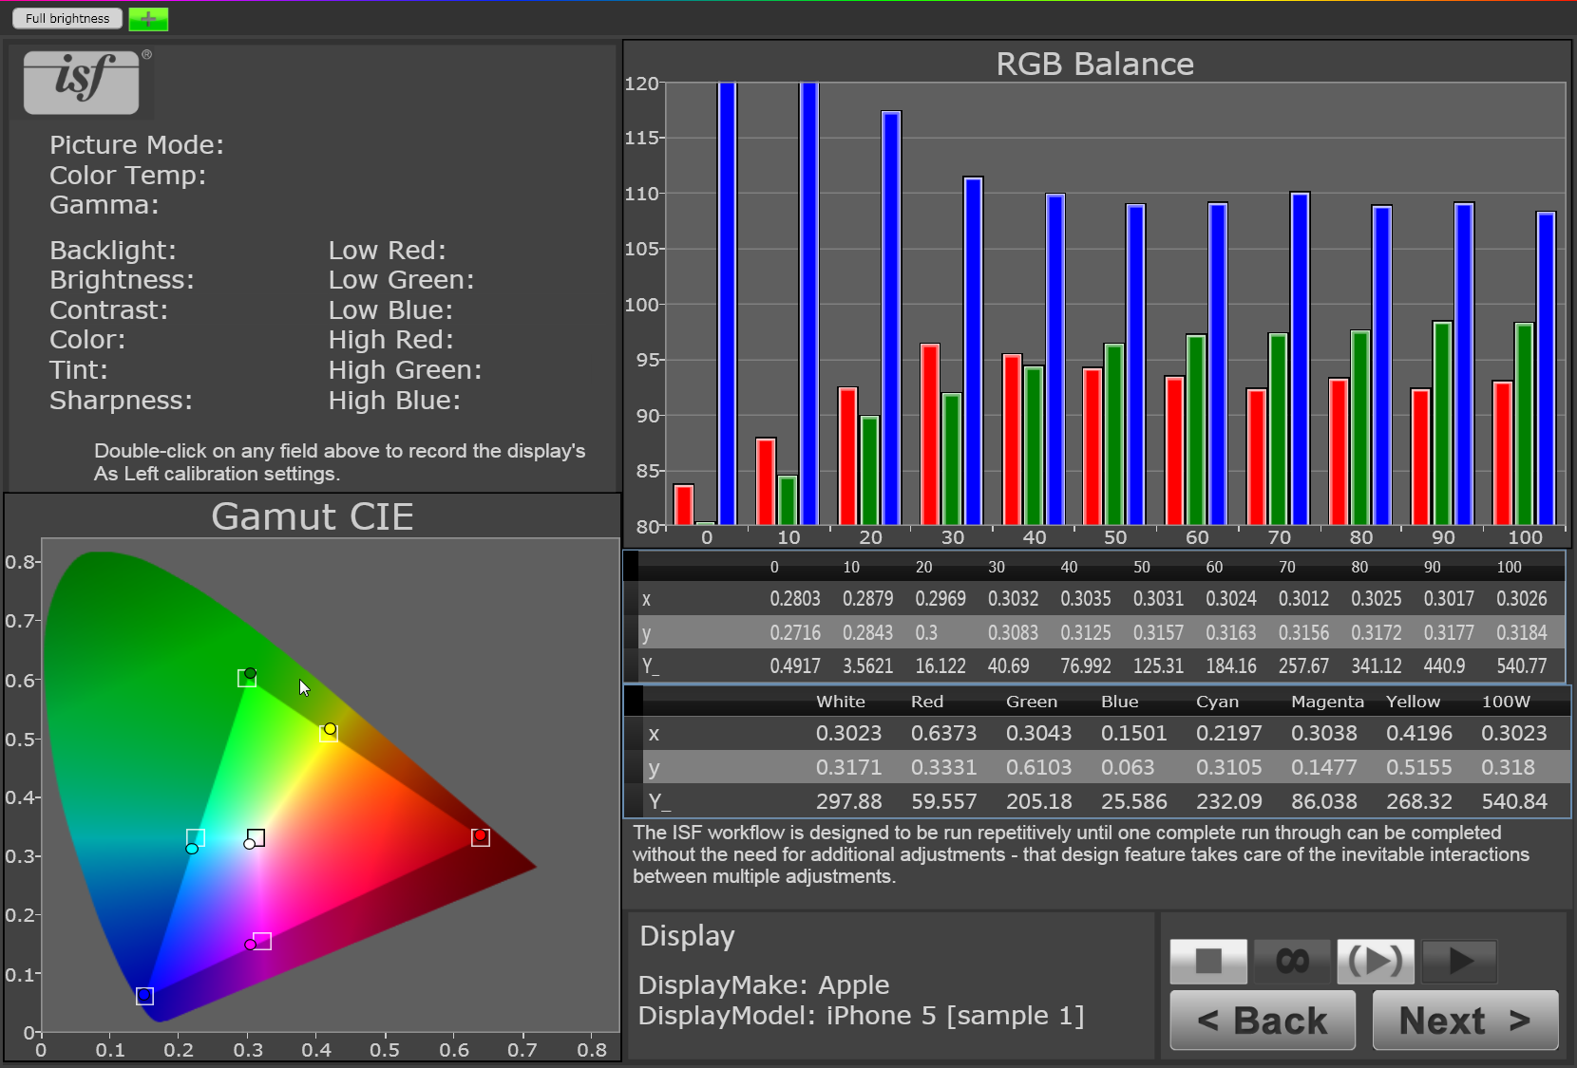Click the stop measurement button
Screen dimensions: 1577x1068
point(1207,961)
